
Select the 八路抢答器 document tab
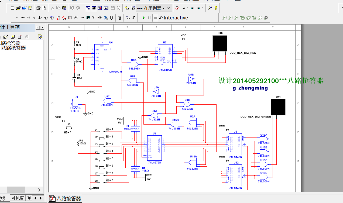65,199
